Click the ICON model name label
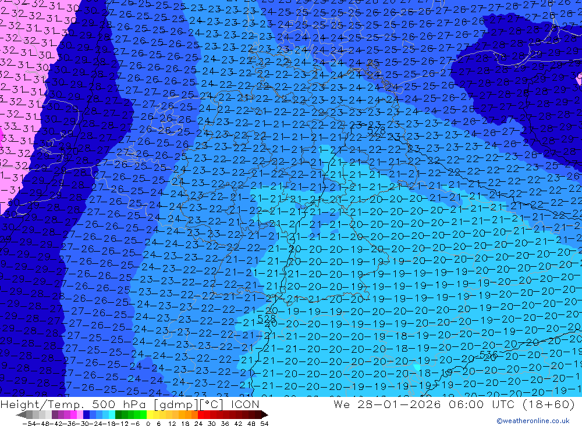Image resolution: width=582 pixels, height=426 pixels. [x=245, y=404]
